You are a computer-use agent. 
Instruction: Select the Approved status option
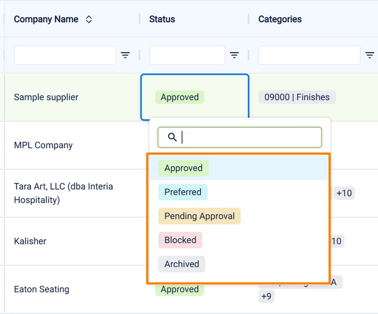click(183, 168)
